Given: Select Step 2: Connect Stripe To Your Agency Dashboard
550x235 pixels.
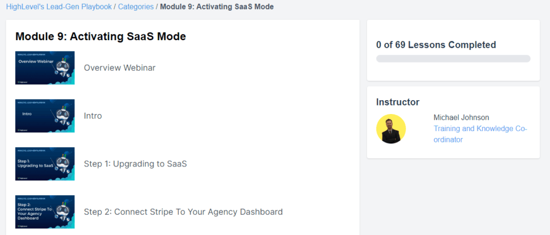Looking at the screenshot, I should 183,212.
